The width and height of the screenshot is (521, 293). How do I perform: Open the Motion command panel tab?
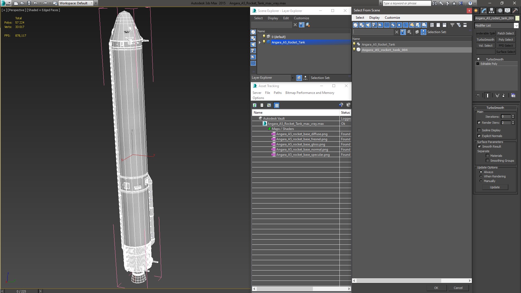500,11
